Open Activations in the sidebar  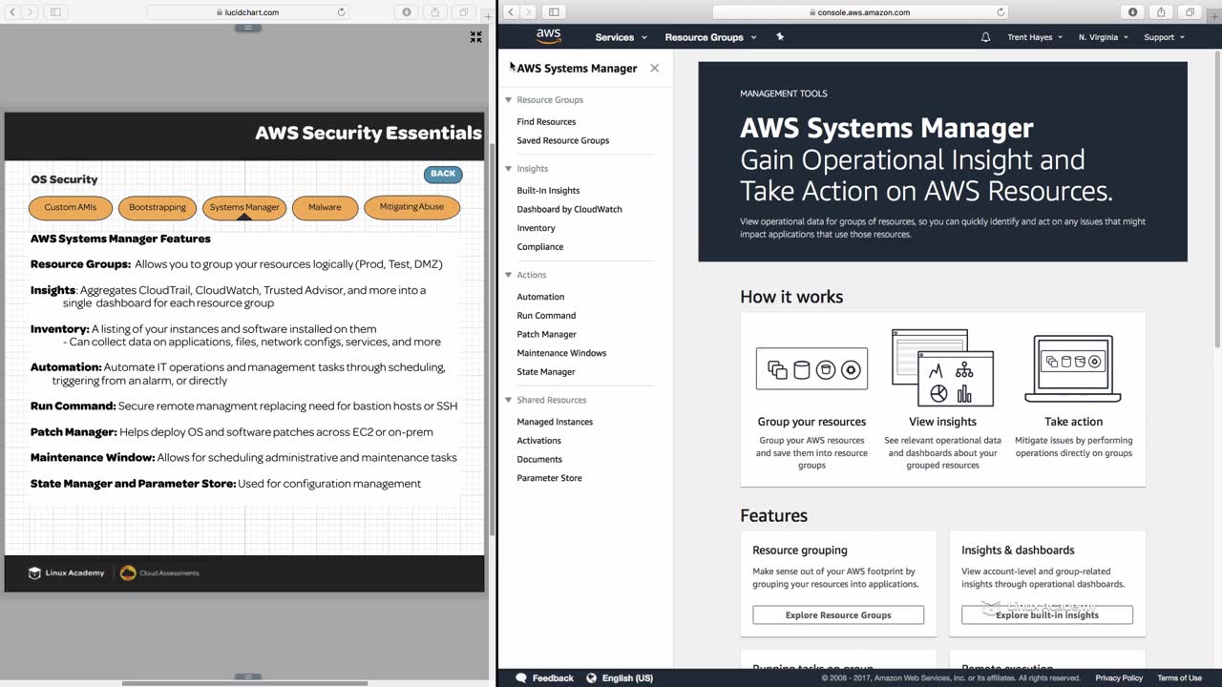coord(538,441)
